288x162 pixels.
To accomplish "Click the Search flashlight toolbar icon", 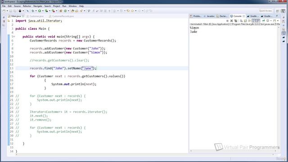I will (81, 11).
